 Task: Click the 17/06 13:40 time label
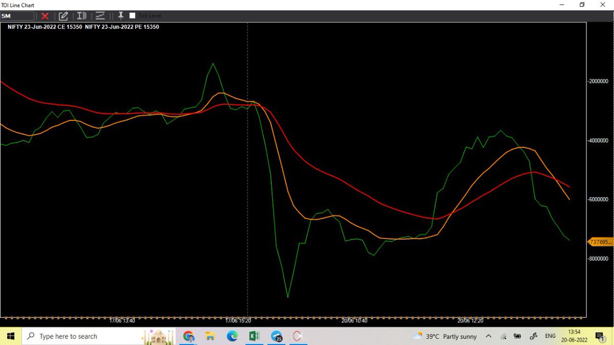(122, 320)
